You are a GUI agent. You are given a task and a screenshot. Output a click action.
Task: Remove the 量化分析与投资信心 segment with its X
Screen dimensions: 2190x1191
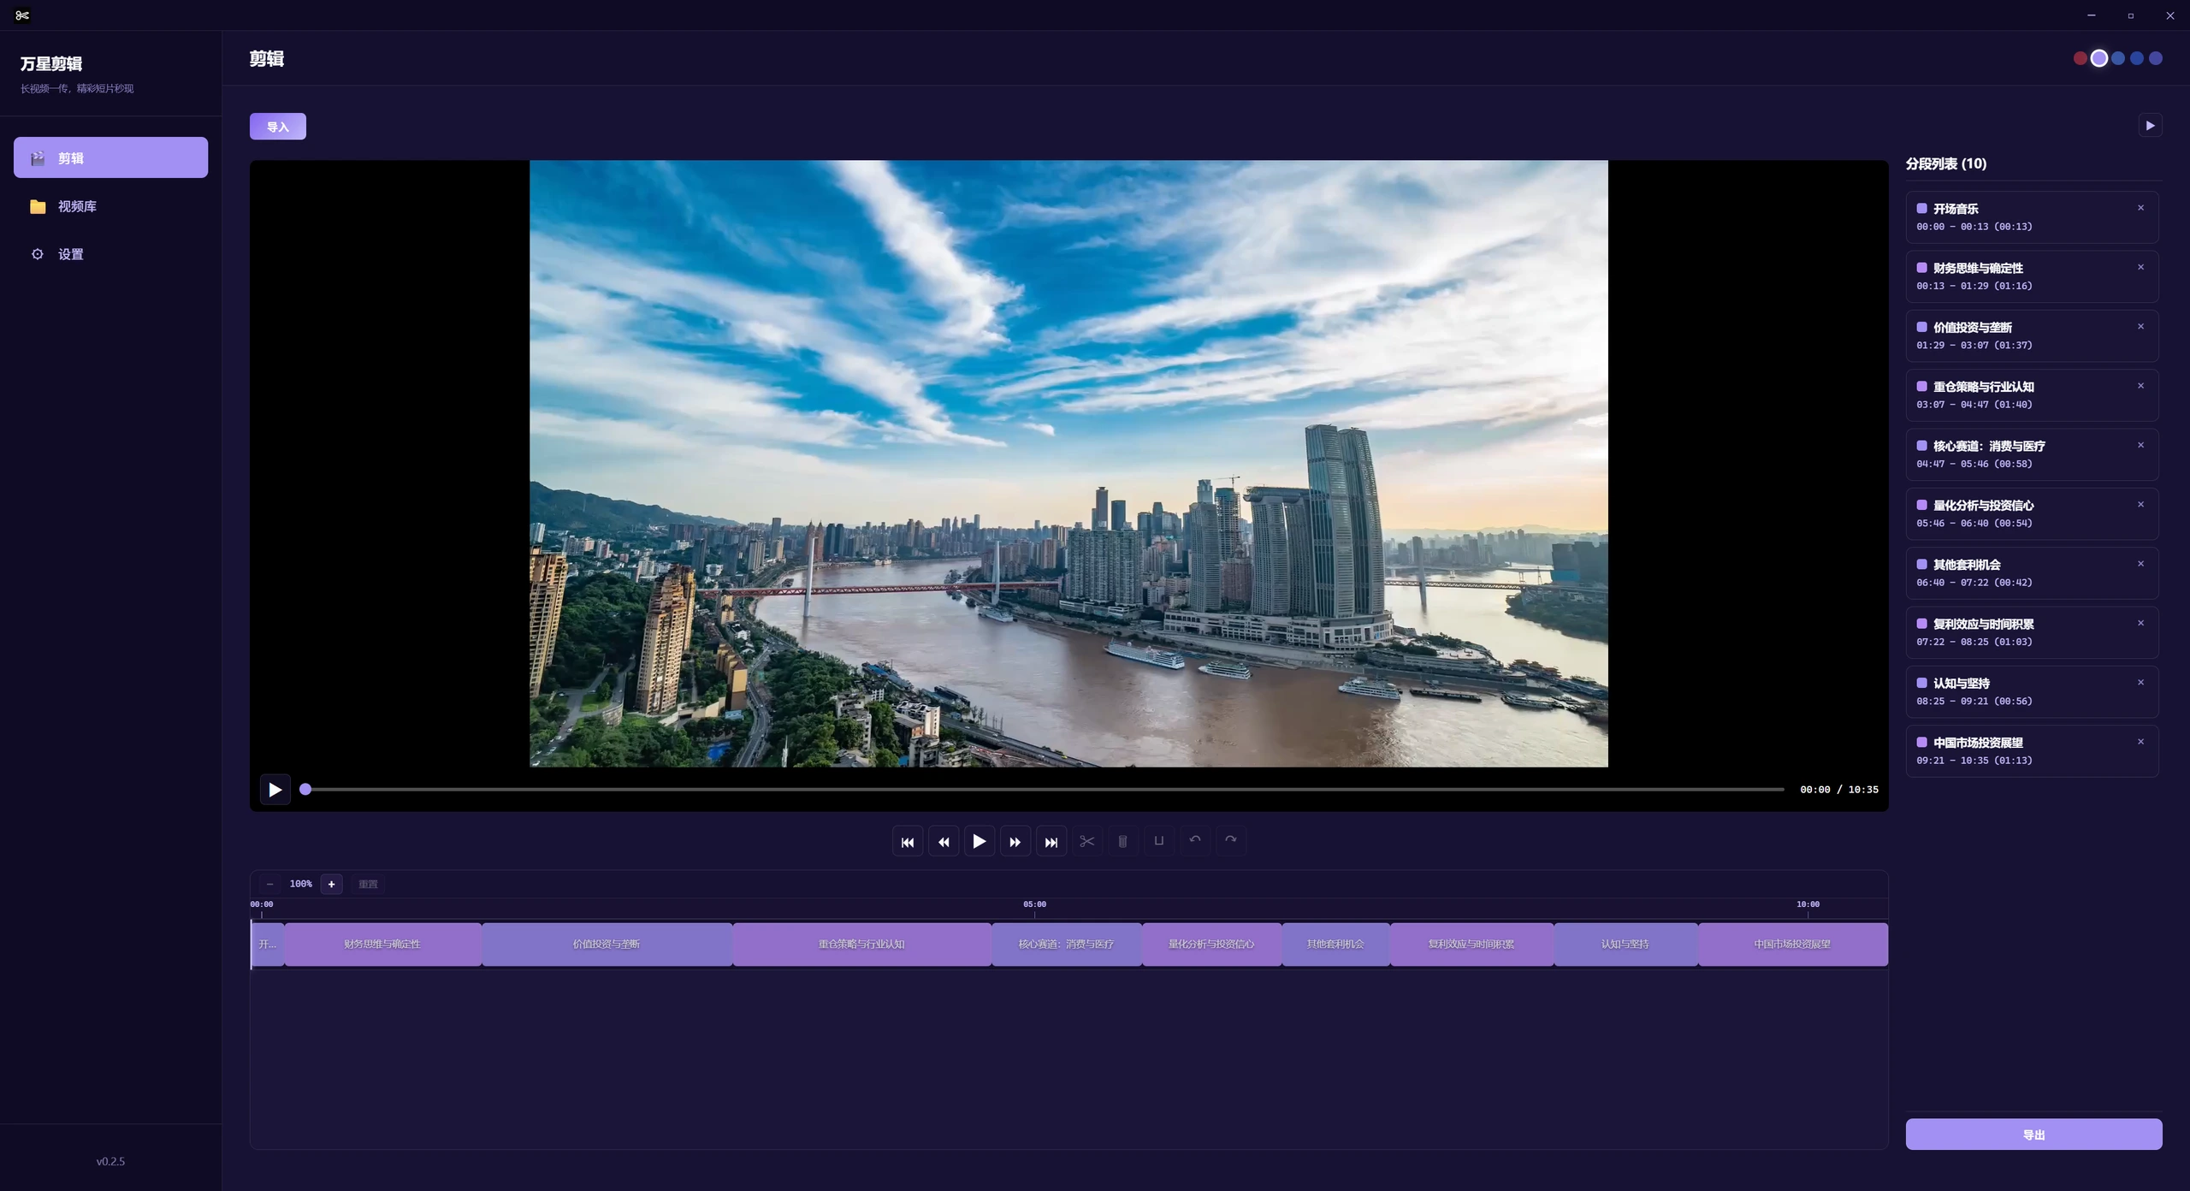(x=2141, y=505)
